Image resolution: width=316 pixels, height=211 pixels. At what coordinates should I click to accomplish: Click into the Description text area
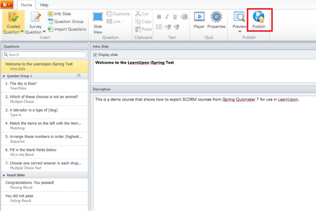point(204,153)
